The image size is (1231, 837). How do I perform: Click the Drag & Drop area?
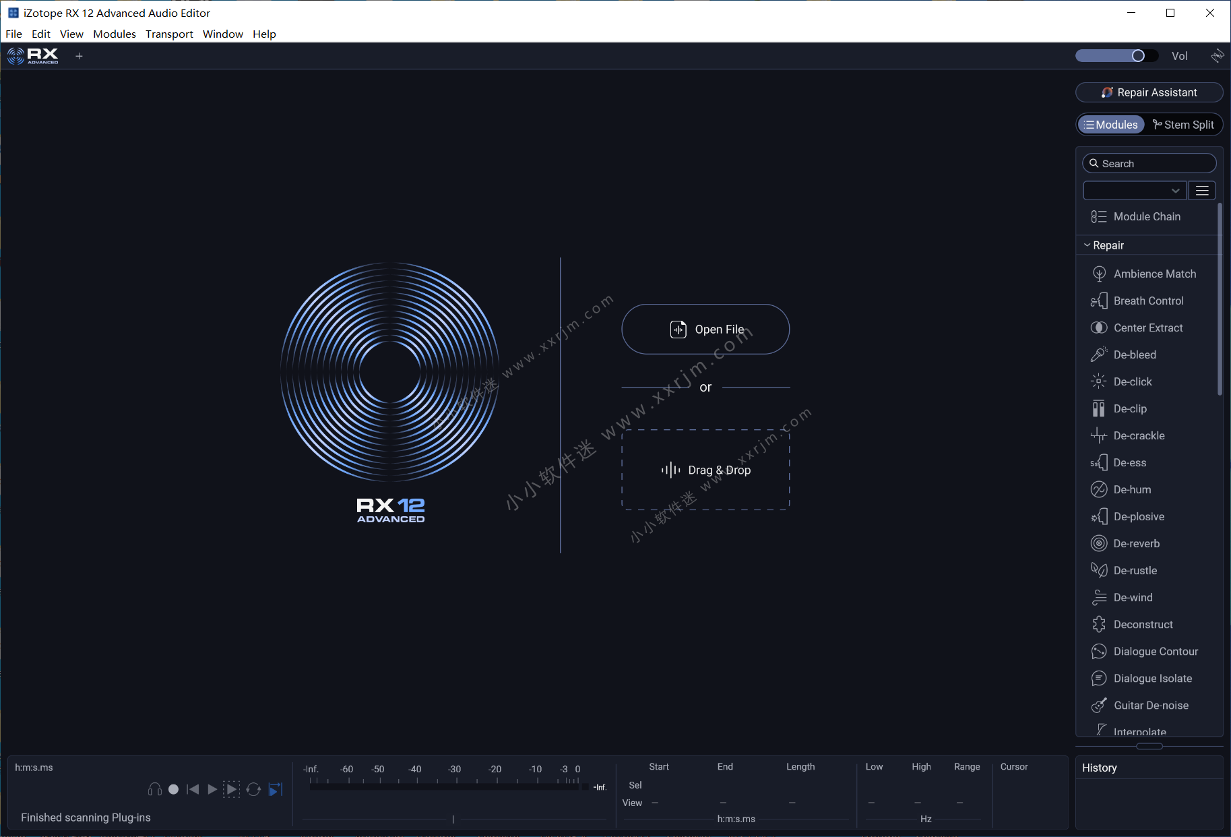click(x=705, y=470)
